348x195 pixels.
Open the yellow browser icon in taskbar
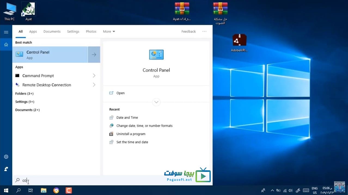click(56, 190)
